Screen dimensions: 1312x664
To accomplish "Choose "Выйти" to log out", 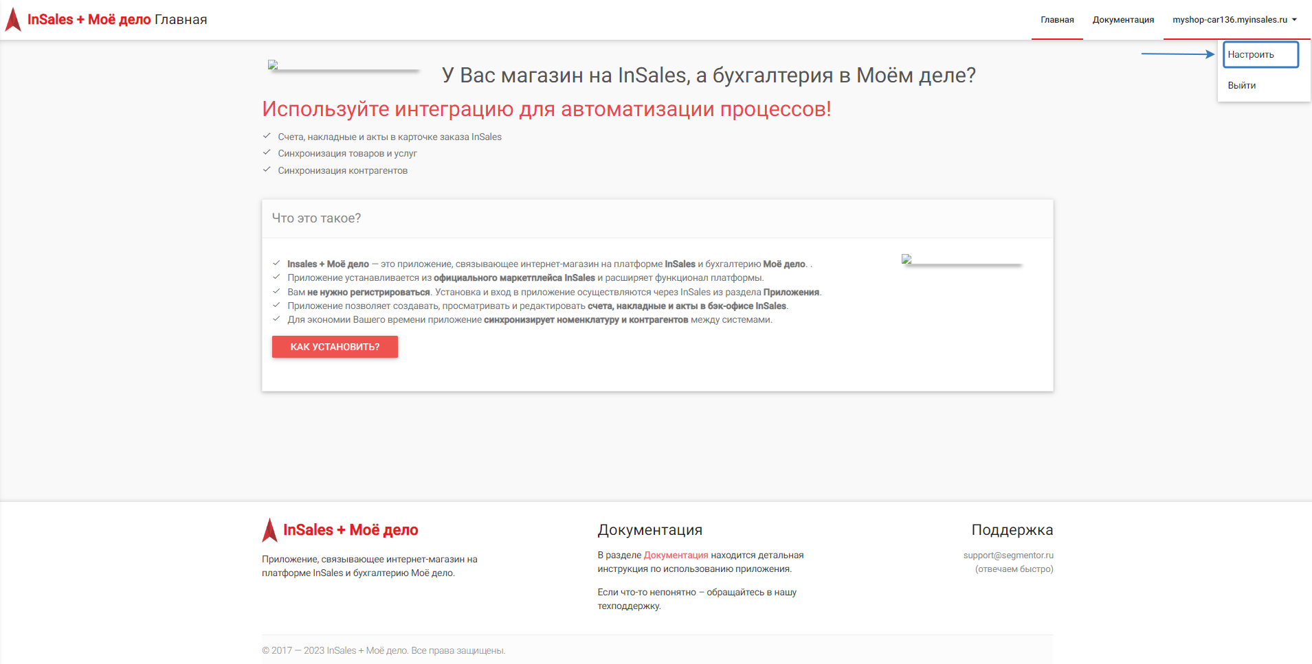I will click(1241, 85).
